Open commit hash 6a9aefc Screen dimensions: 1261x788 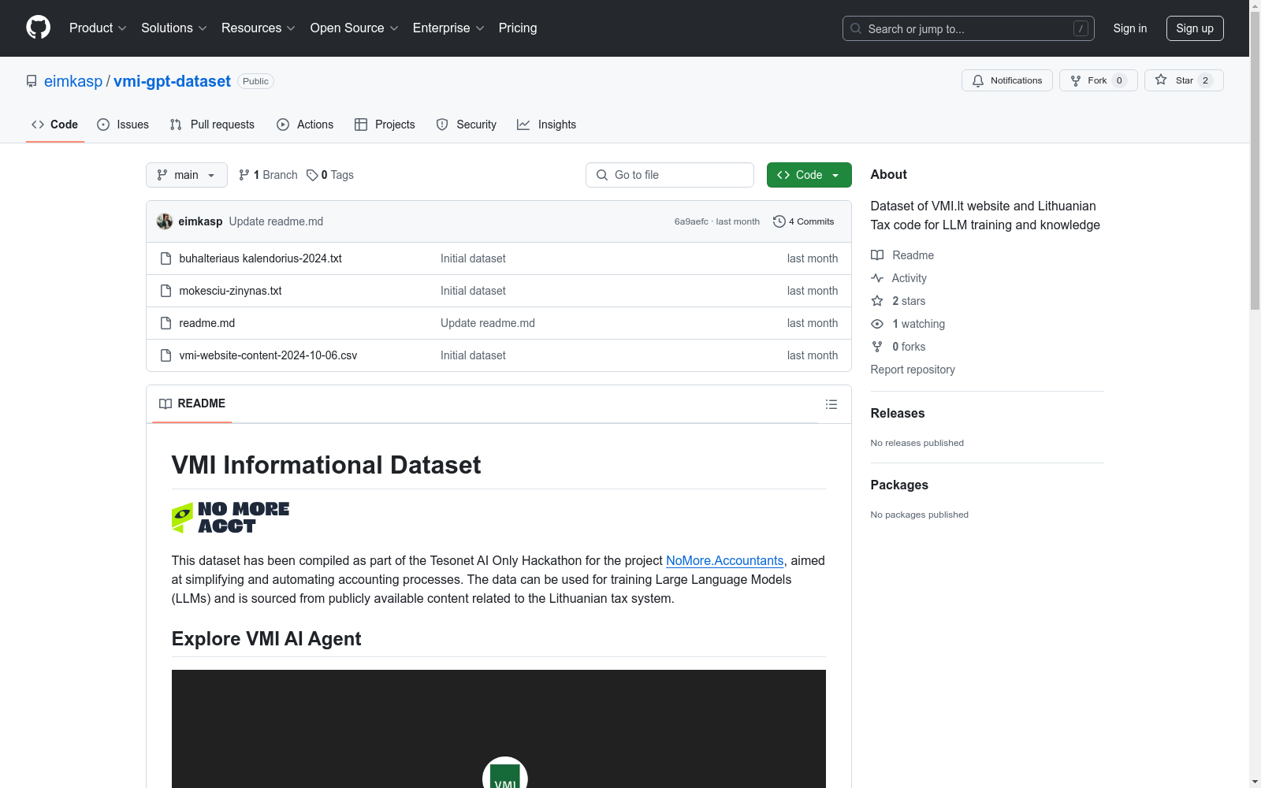click(691, 221)
